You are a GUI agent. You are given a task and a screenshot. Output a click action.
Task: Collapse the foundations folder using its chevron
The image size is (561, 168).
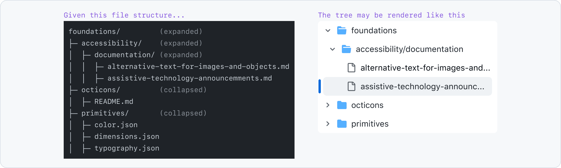(328, 30)
